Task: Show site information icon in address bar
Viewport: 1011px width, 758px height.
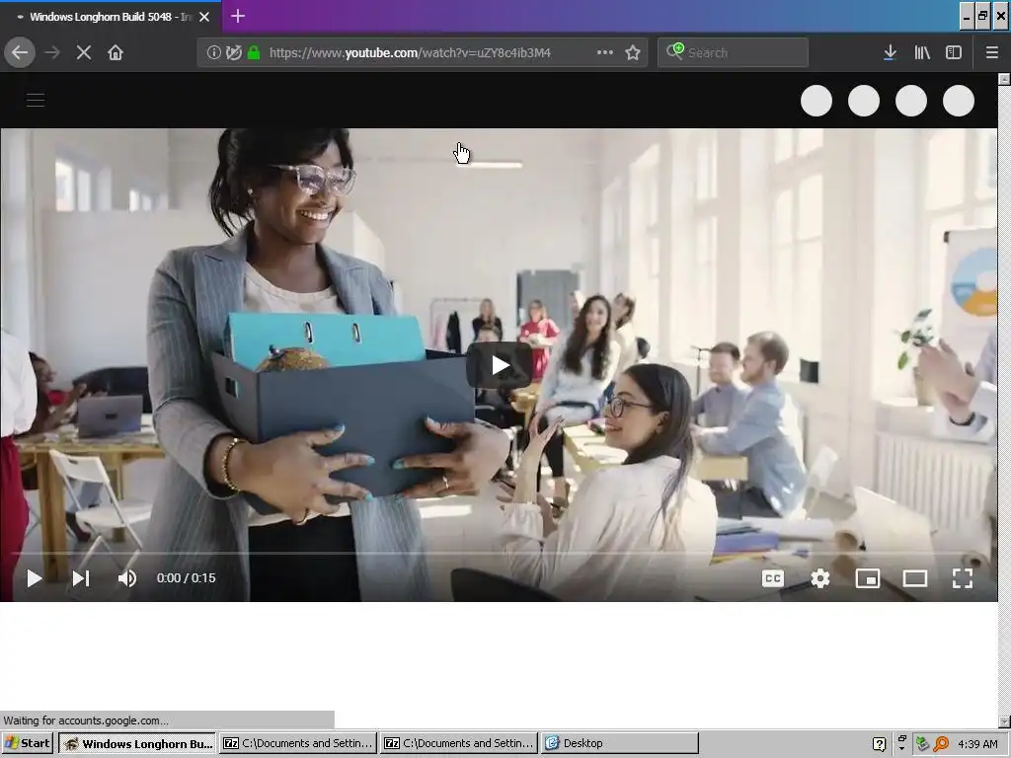Action: pos(214,52)
